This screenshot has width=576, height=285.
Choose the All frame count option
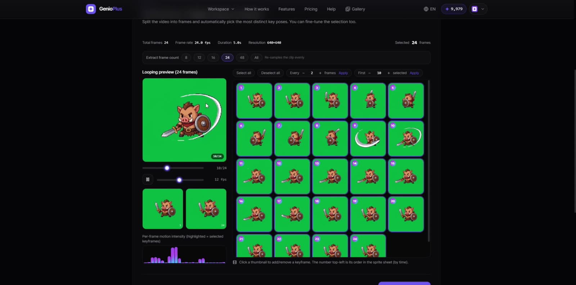[x=256, y=57]
